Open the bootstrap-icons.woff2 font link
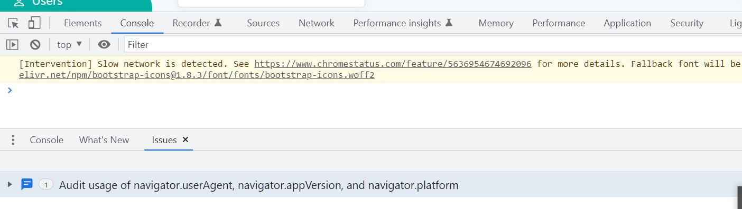742x209 pixels. coord(197,75)
